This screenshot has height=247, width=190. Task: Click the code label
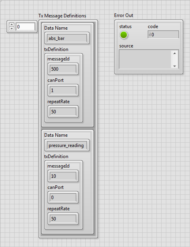pyautogui.click(x=153, y=26)
